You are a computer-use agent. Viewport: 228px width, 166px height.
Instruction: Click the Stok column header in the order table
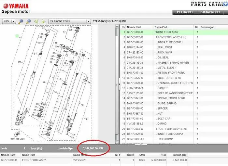[142, 155]
